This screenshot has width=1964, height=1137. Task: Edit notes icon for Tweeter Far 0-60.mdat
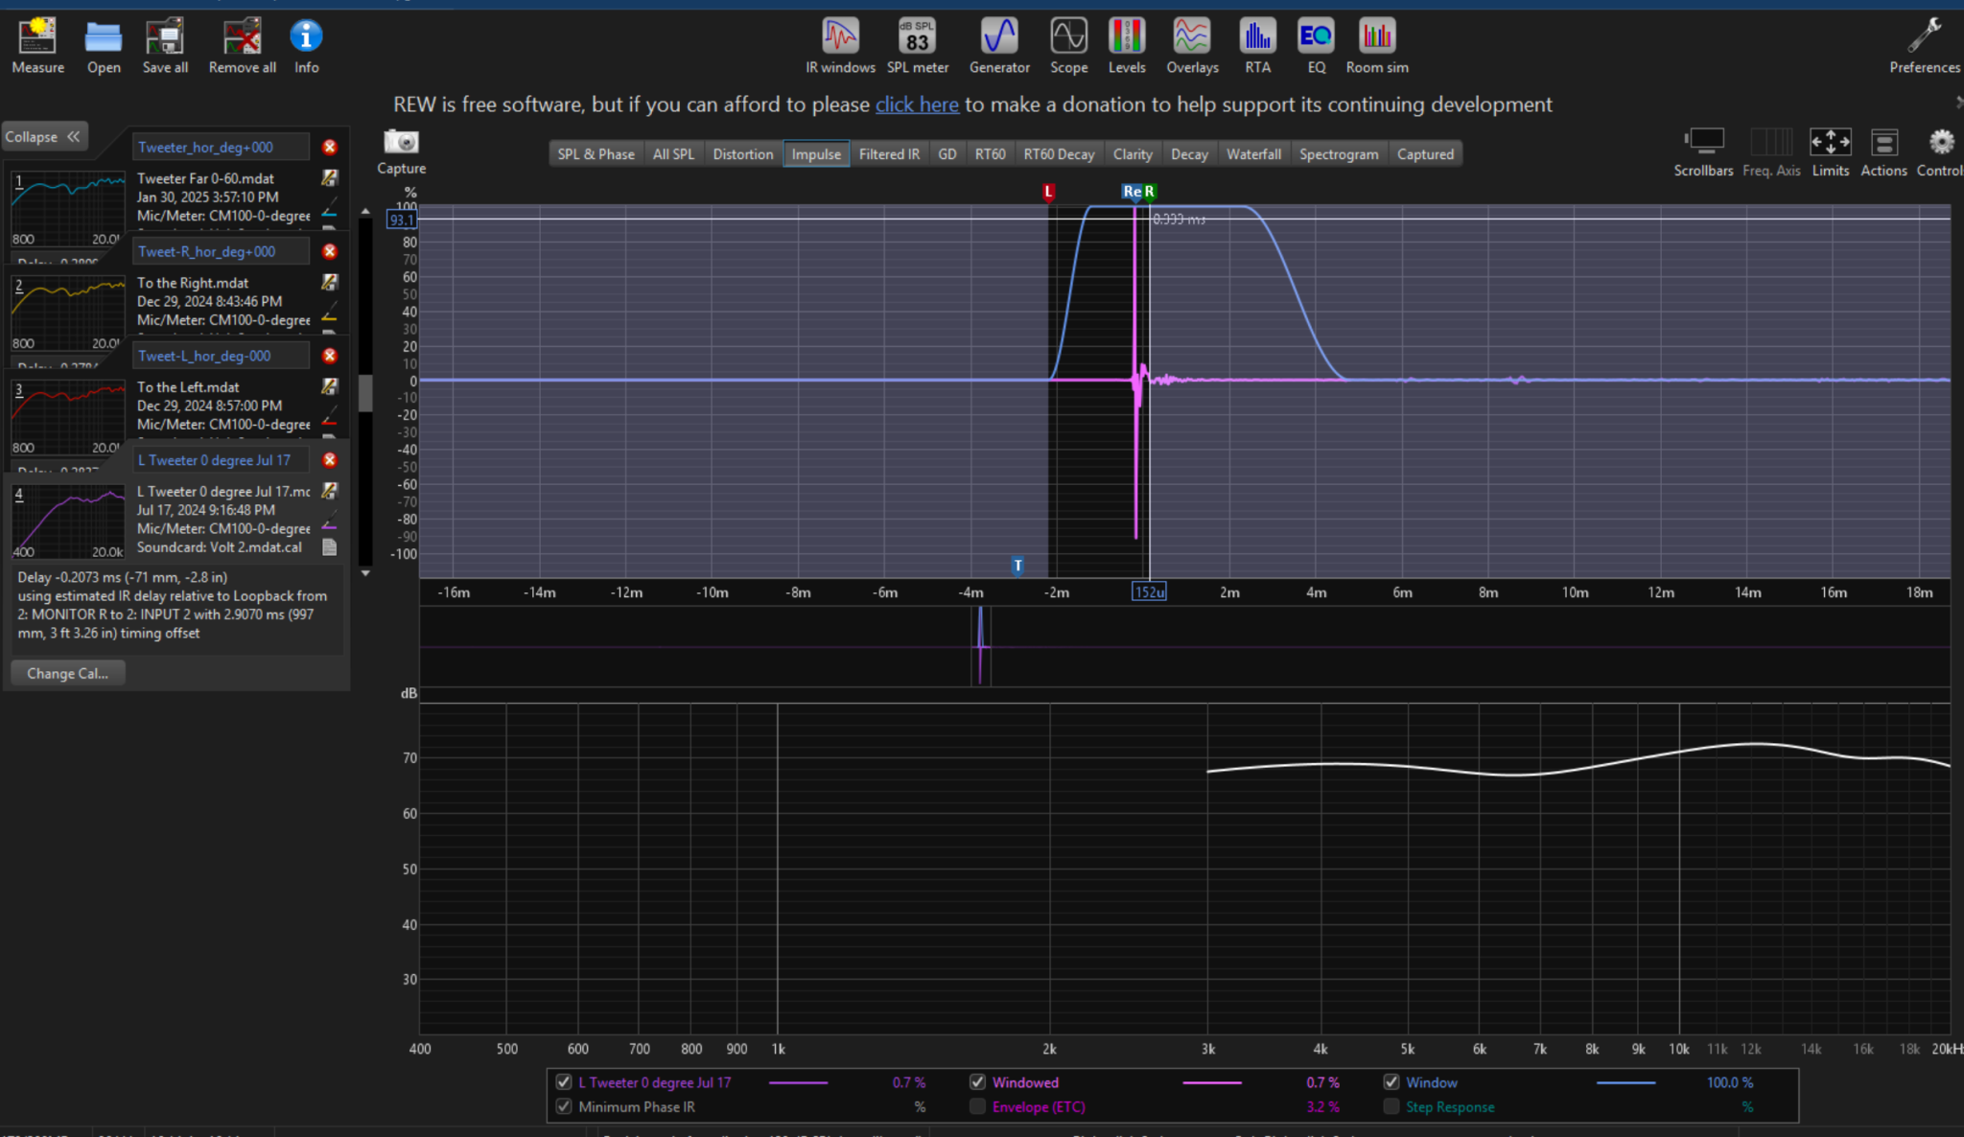pyautogui.click(x=329, y=177)
